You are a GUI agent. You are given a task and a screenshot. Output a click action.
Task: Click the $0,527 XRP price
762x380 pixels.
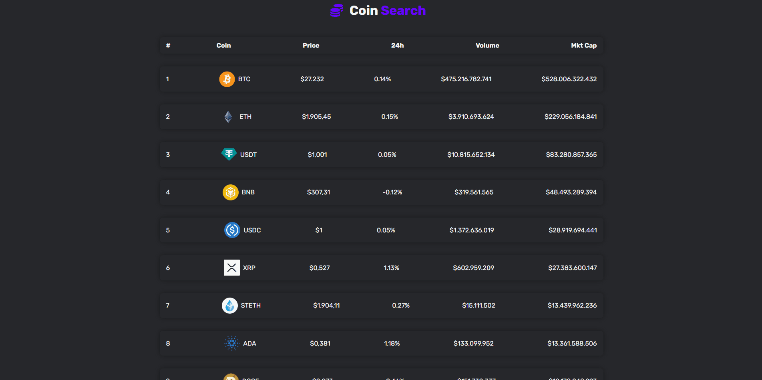[x=320, y=268]
